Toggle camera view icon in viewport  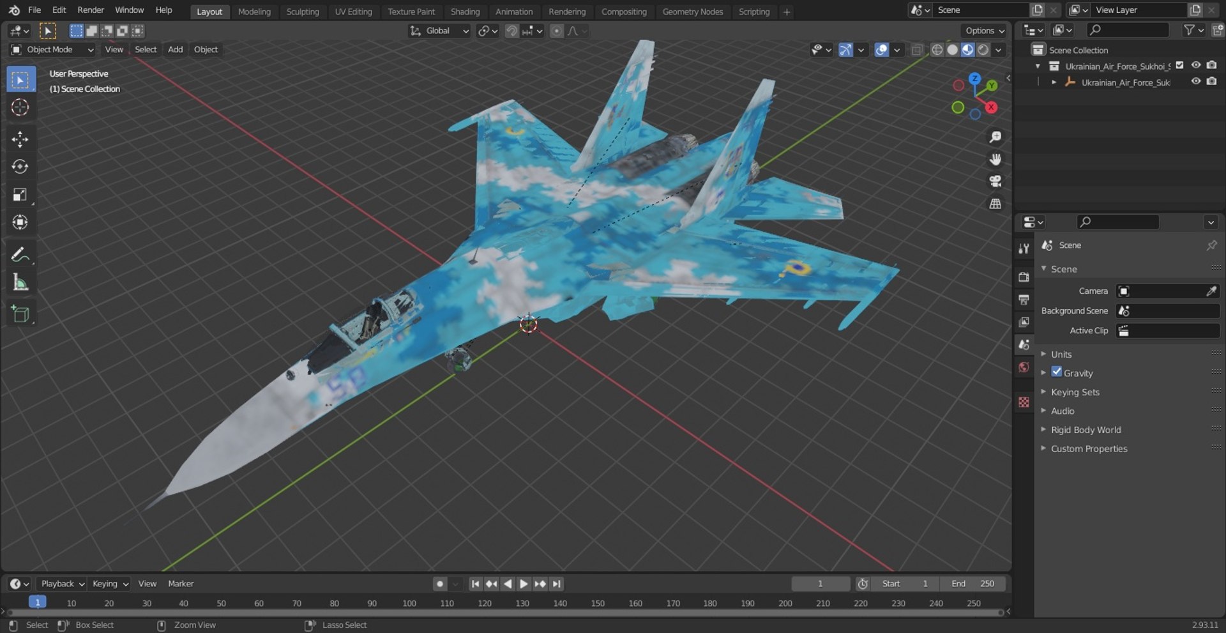point(995,181)
